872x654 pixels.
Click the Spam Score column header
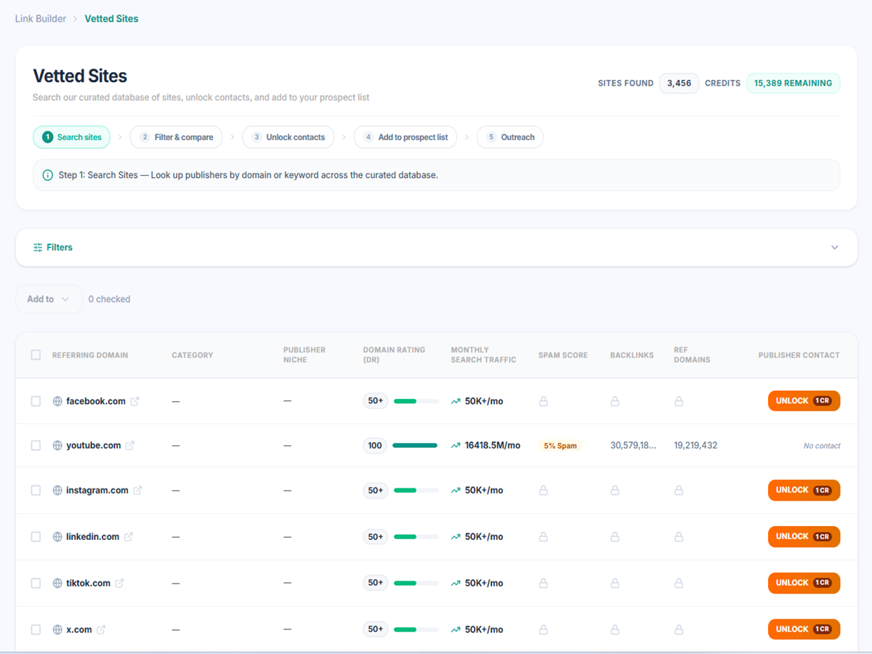coord(563,355)
